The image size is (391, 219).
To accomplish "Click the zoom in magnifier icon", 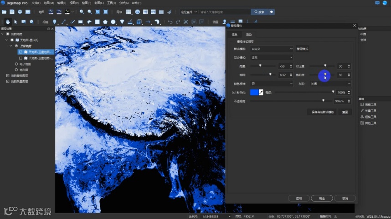I will [82, 12].
